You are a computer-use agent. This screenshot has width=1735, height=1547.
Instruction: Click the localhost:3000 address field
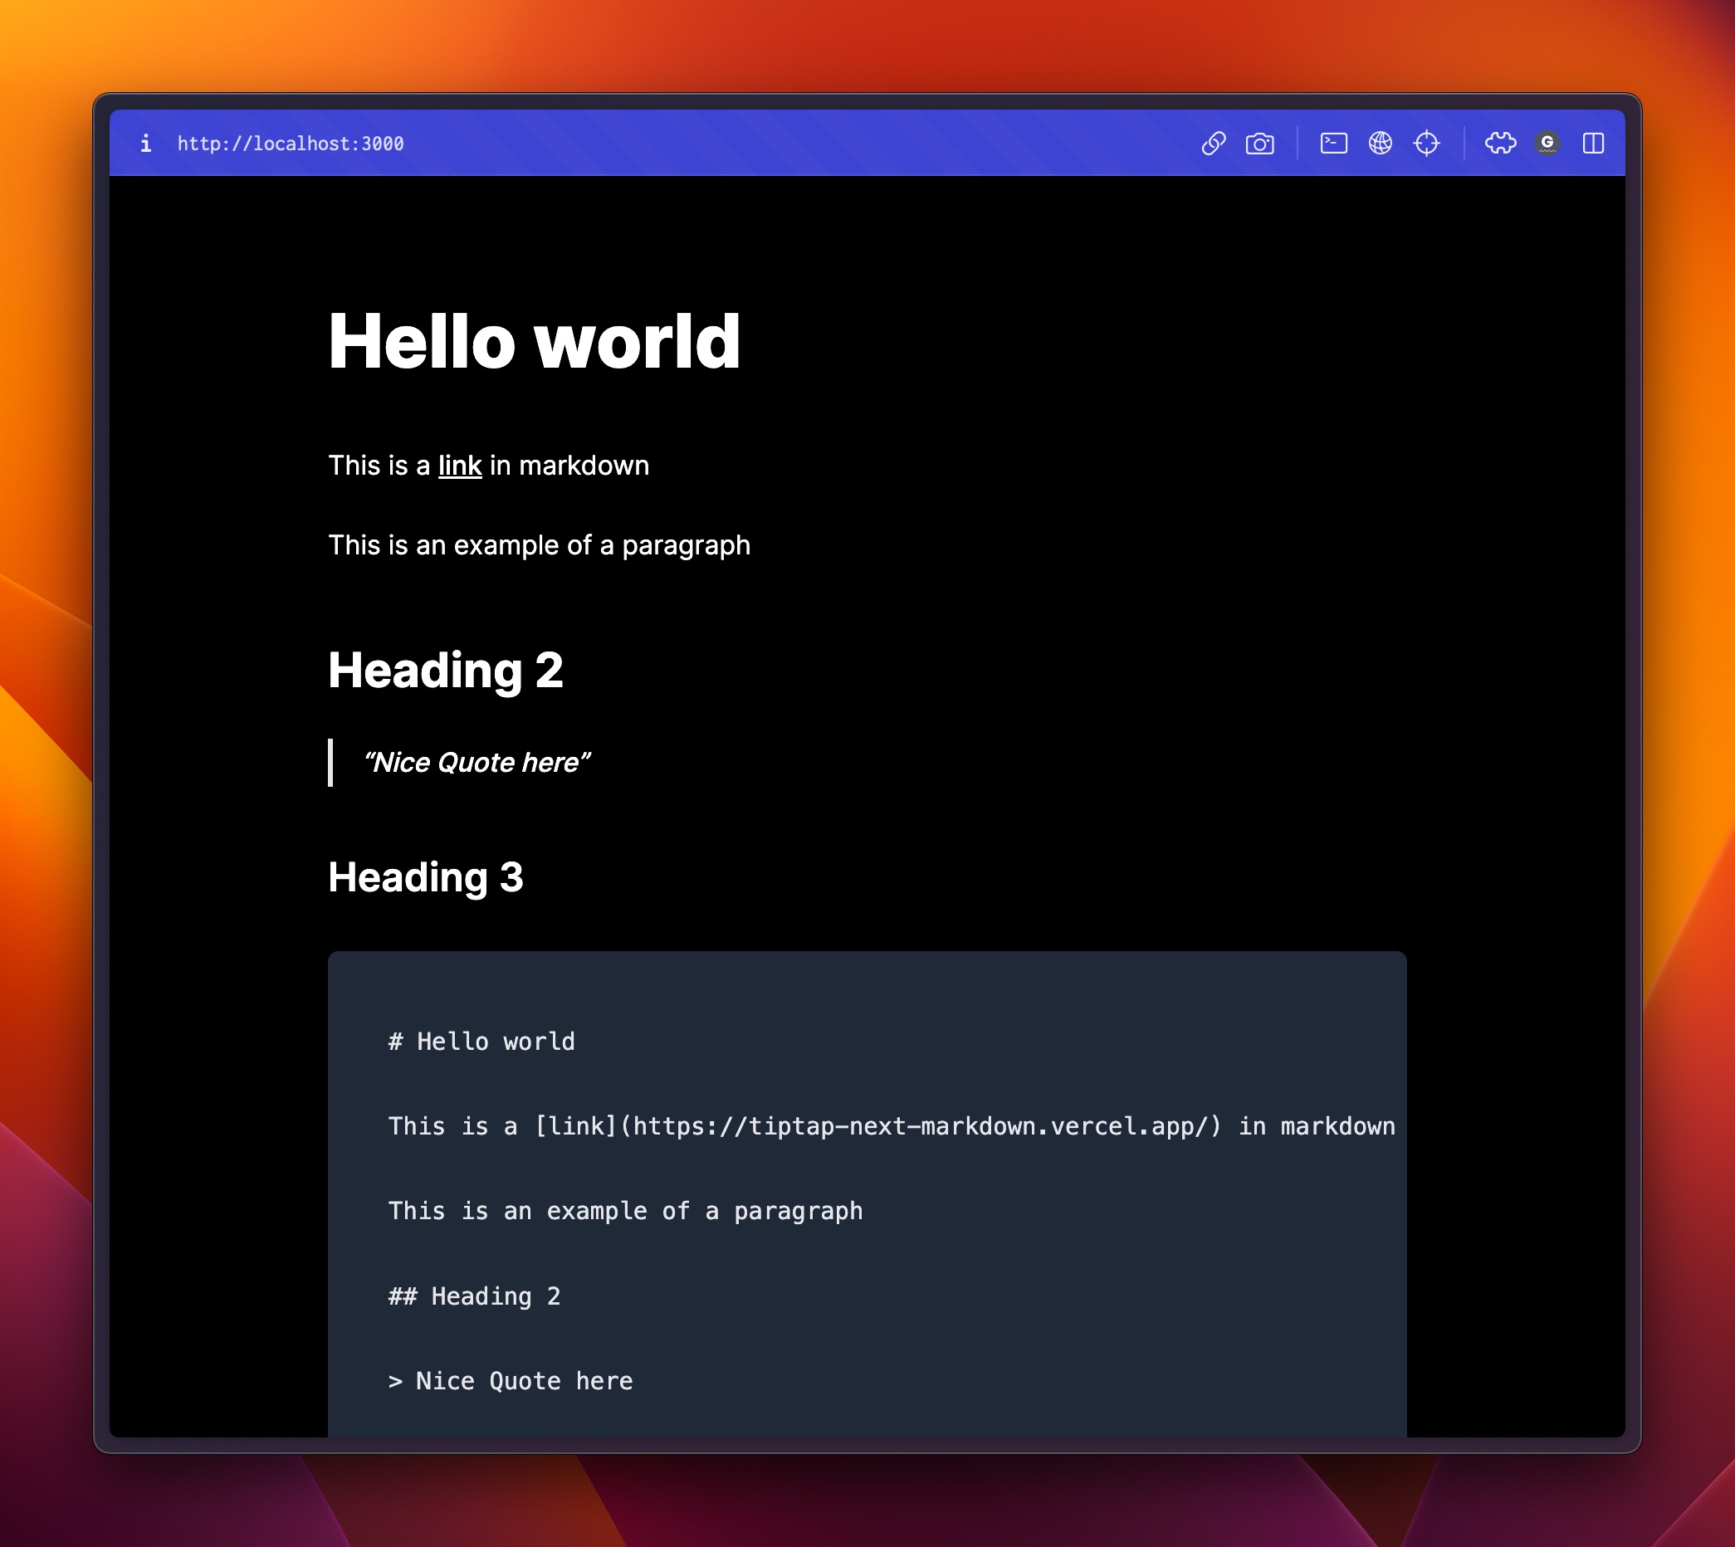point(291,144)
